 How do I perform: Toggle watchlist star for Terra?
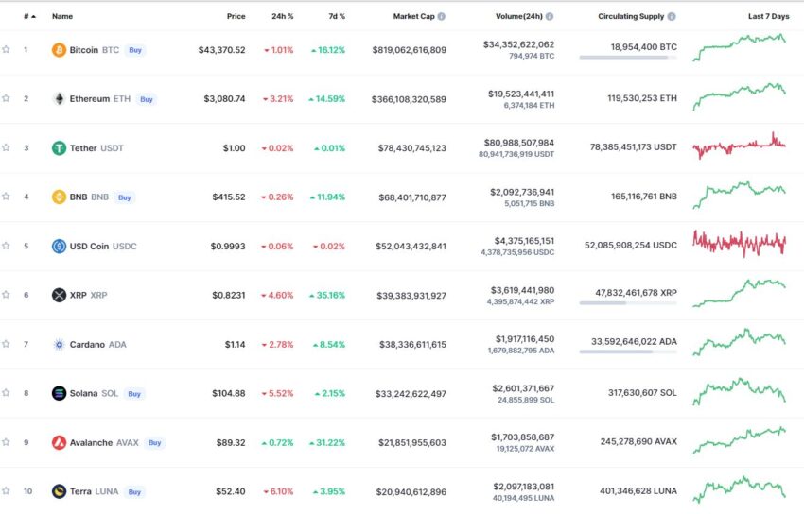(x=7, y=490)
